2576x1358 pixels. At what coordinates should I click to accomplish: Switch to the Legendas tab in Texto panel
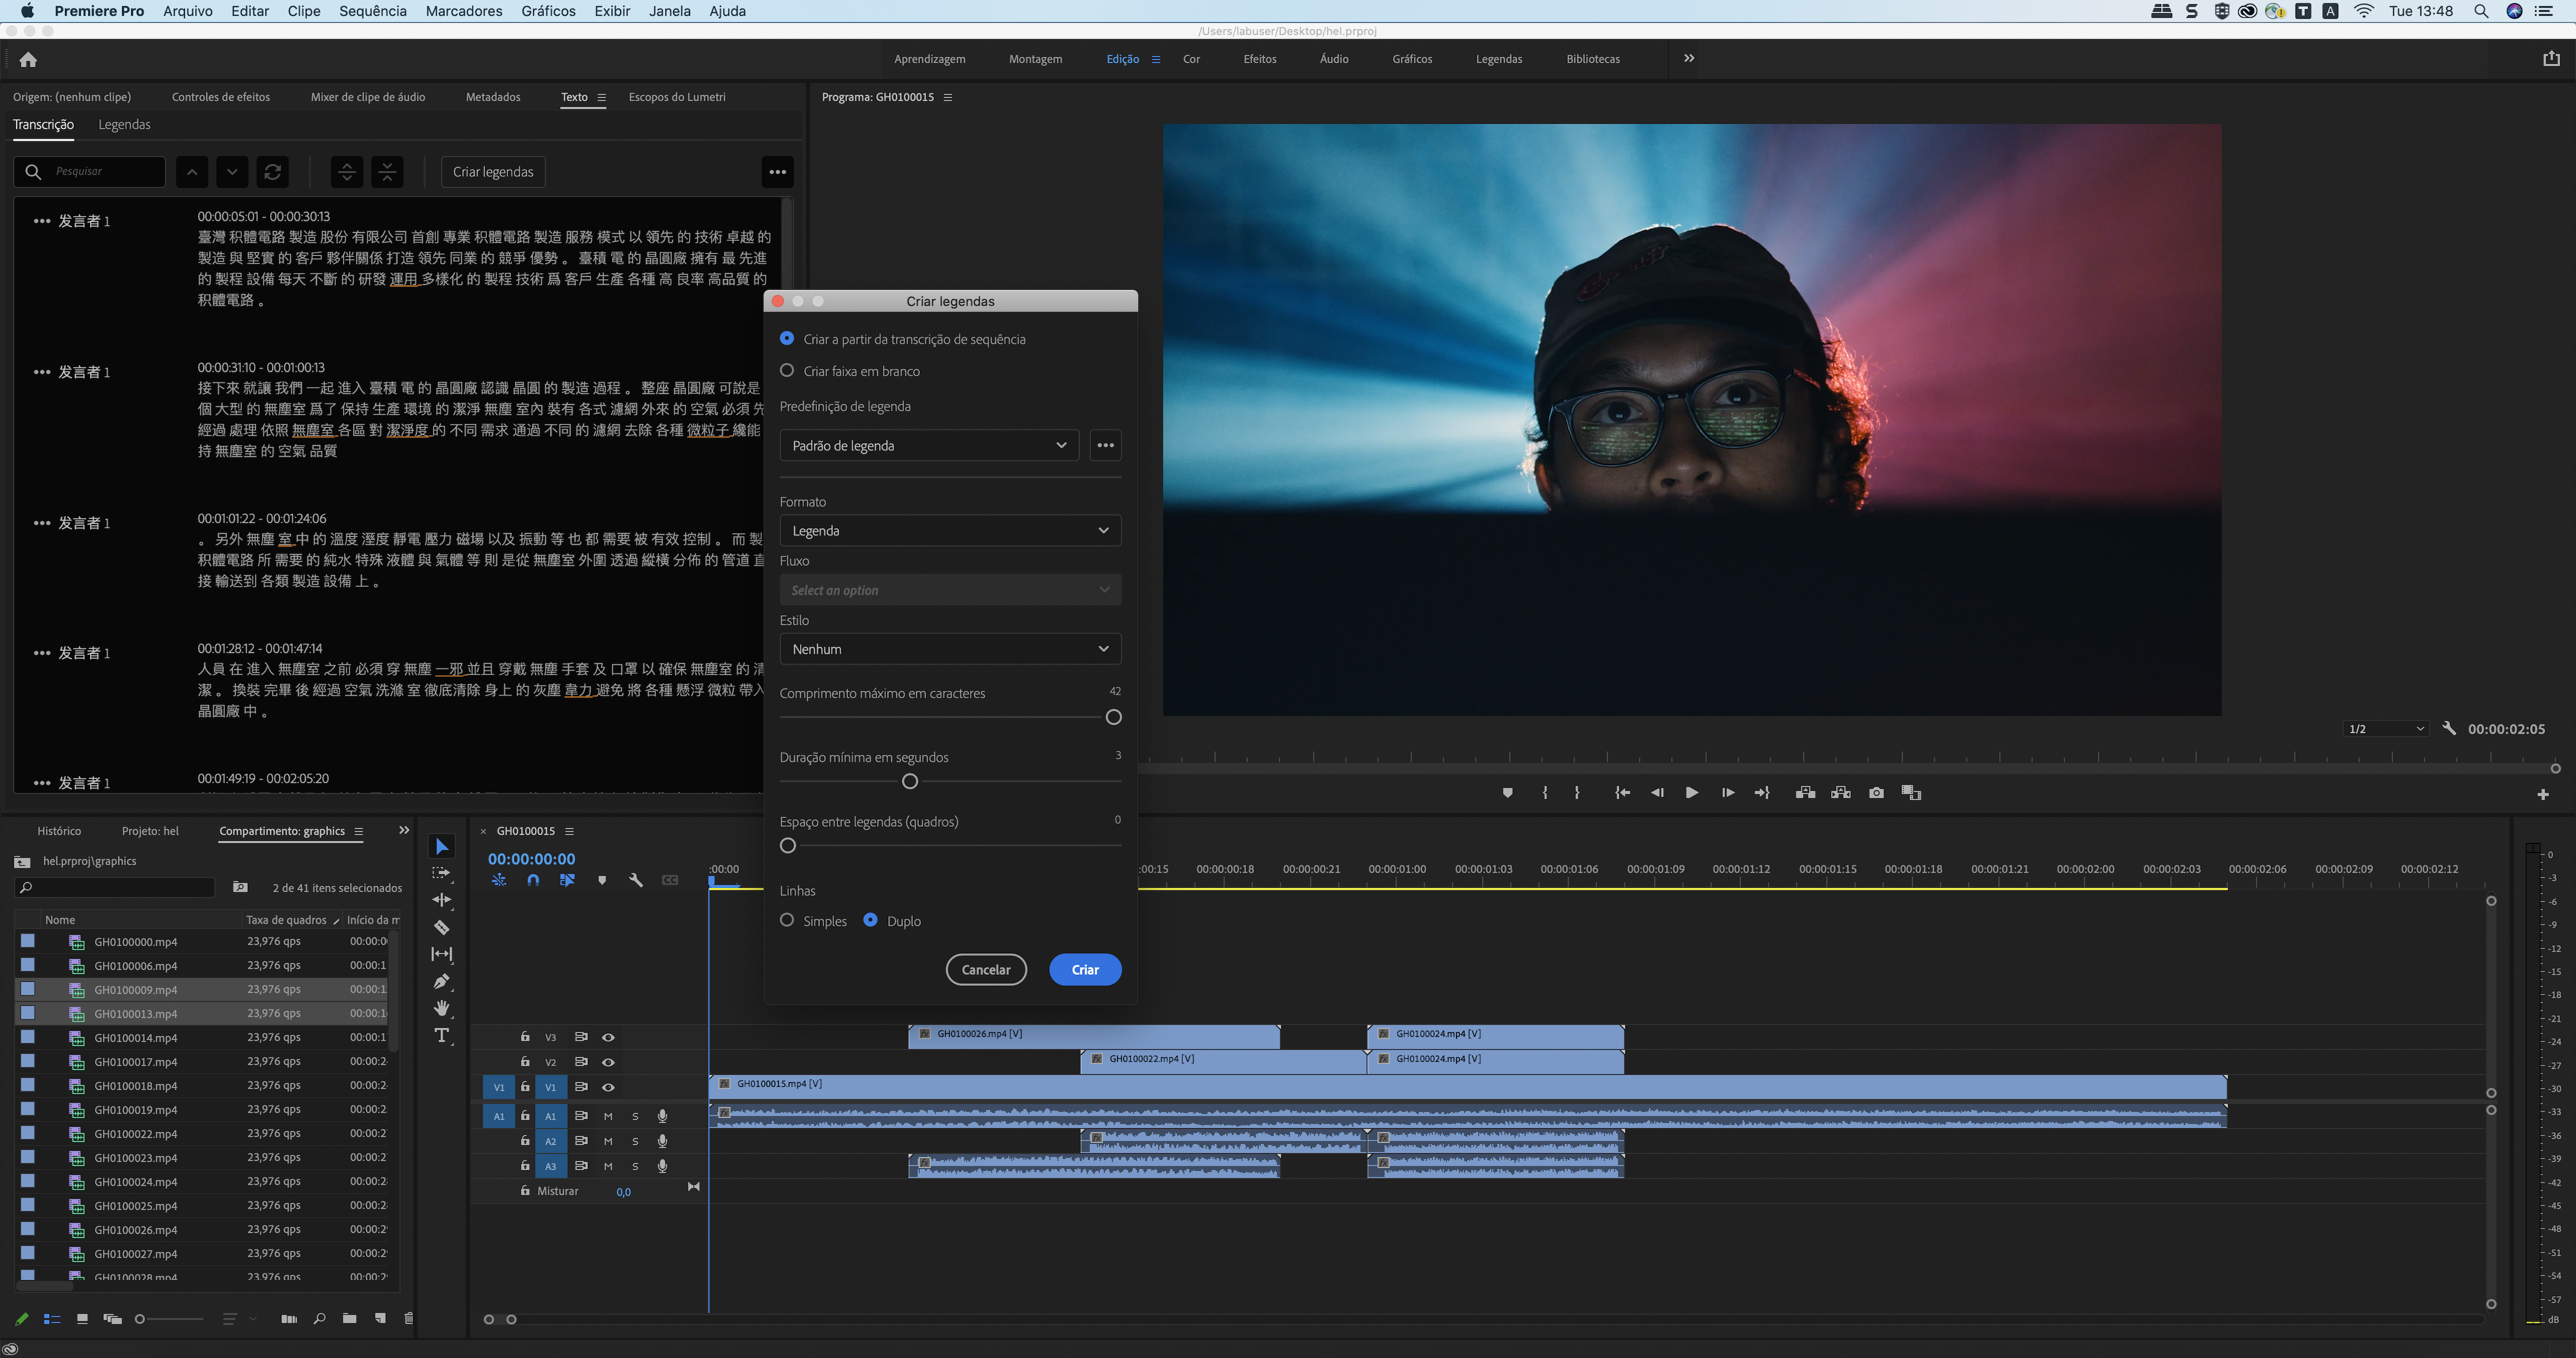coord(124,124)
